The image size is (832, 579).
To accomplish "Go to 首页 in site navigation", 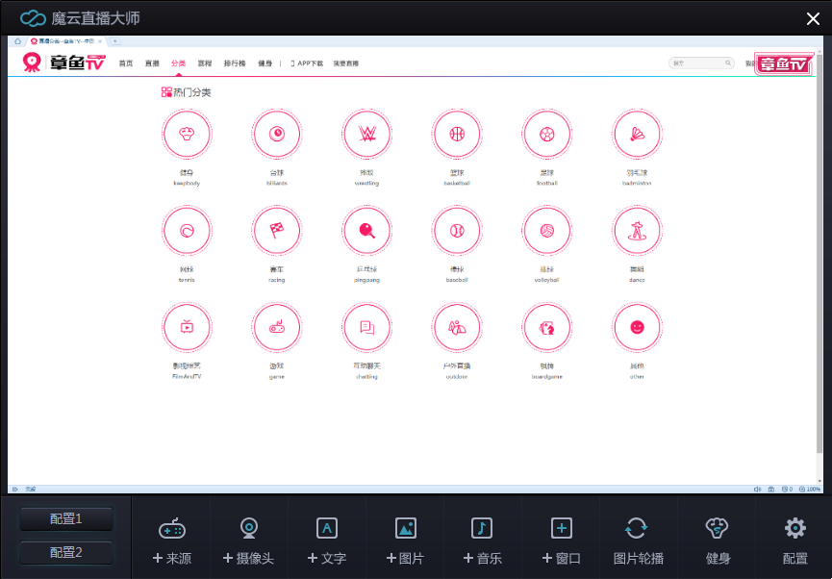I will 126,63.
